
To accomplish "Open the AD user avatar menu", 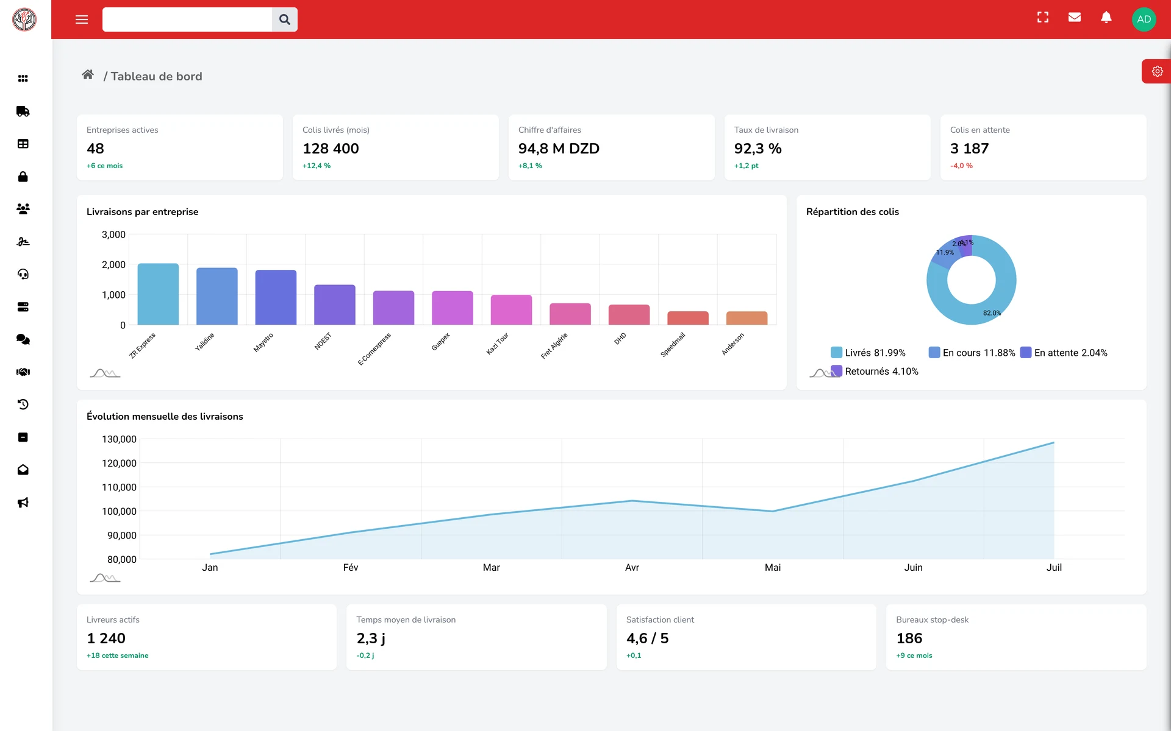I will coord(1144,19).
